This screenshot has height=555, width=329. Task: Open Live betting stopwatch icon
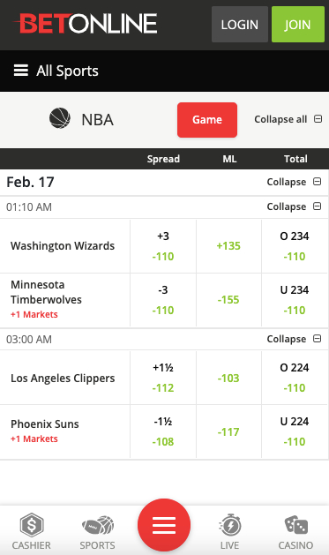pos(230,525)
